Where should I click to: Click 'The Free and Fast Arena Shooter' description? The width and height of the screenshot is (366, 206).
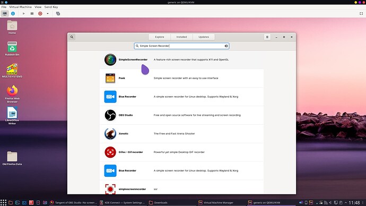(x=174, y=134)
